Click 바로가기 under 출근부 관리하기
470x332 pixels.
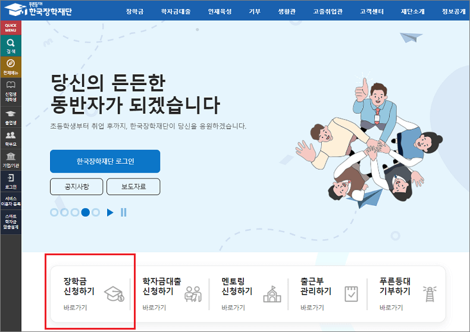point(312,308)
